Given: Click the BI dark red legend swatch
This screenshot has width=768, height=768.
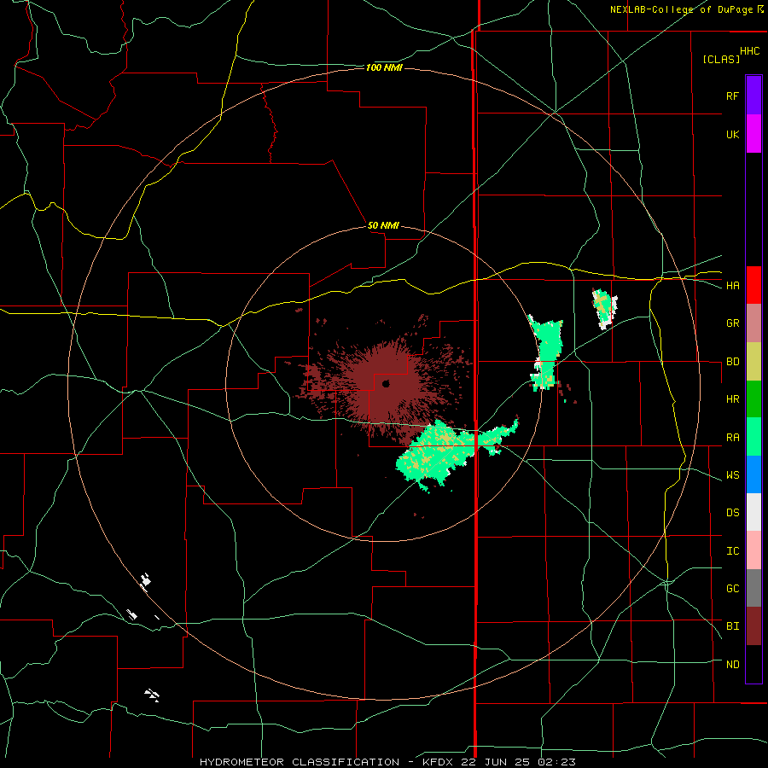Looking at the screenshot, I should [x=753, y=626].
